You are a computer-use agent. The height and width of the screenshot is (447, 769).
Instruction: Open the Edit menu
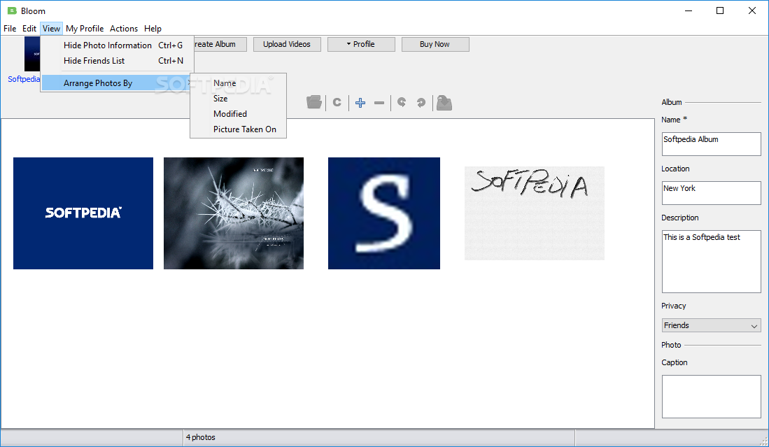click(x=29, y=29)
